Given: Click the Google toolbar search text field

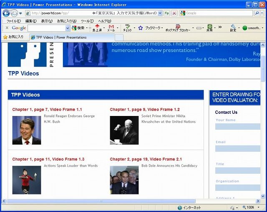Looking at the screenshot, I should pos(47,28).
